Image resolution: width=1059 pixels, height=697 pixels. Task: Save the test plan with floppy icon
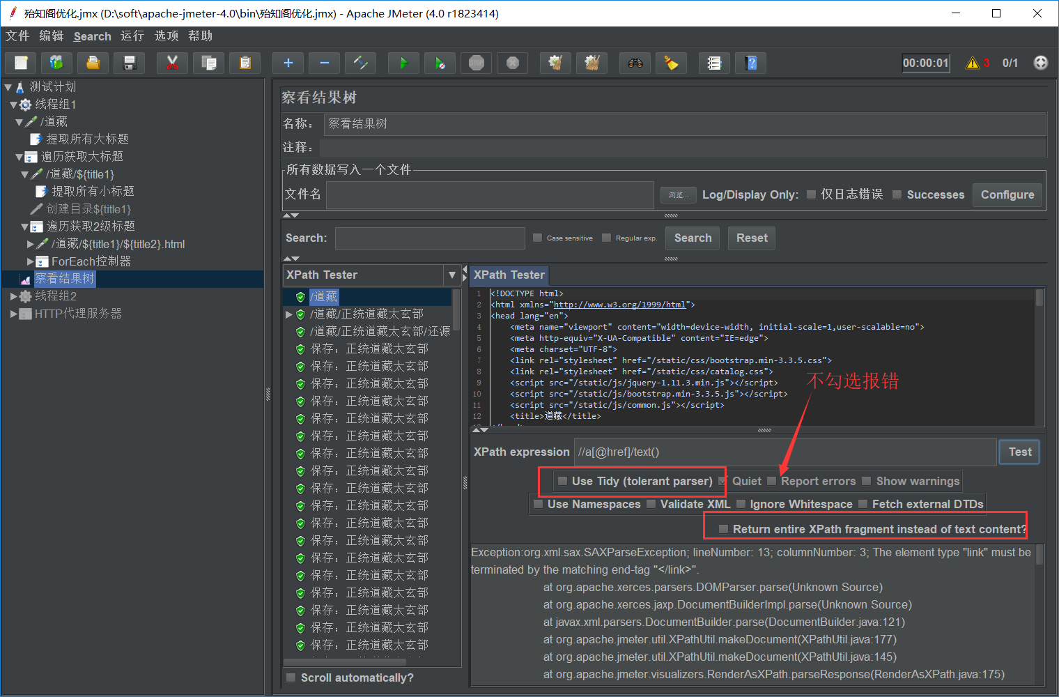[130, 63]
